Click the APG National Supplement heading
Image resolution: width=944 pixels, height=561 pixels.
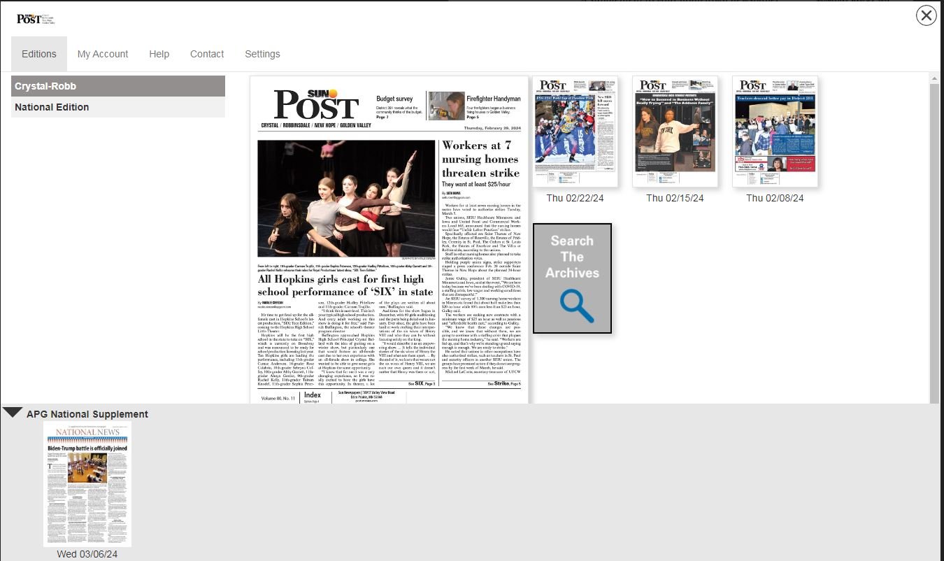(x=87, y=414)
